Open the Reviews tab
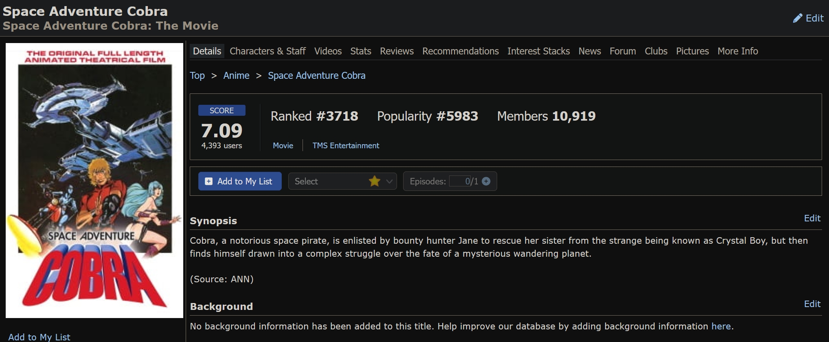The height and width of the screenshot is (342, 829). click(397, 51)
